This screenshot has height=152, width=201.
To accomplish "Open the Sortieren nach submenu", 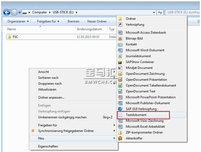I will tap(73, 78).
